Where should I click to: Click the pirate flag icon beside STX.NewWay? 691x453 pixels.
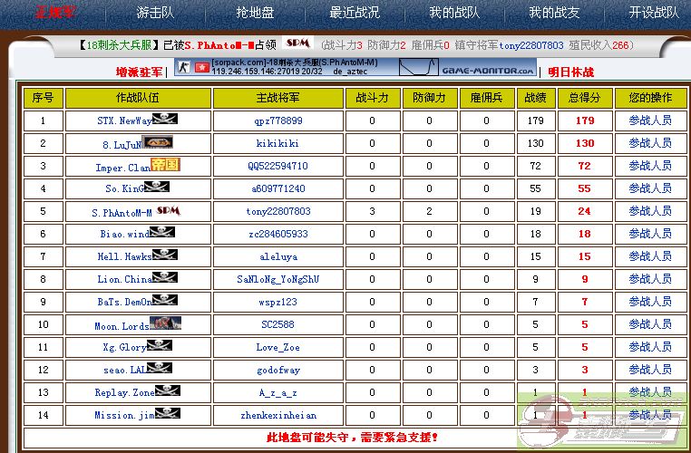[165, 119]
